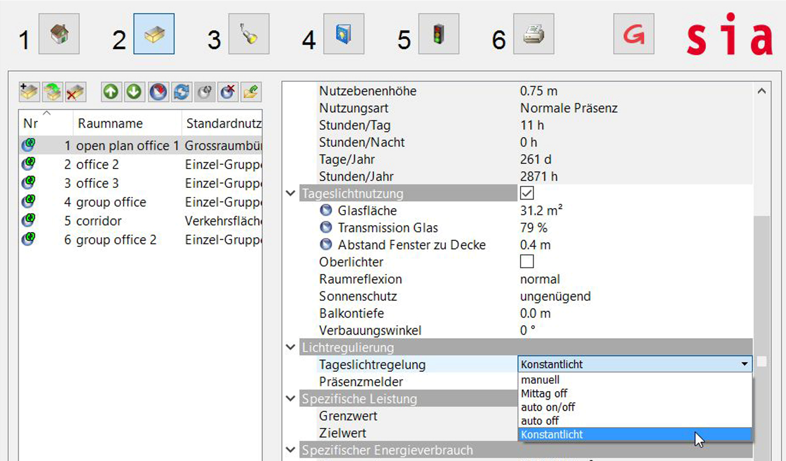Viewport: 786px width, 461px height.
Task: Move room up with green arrow
Action: [x=111, y=92]
